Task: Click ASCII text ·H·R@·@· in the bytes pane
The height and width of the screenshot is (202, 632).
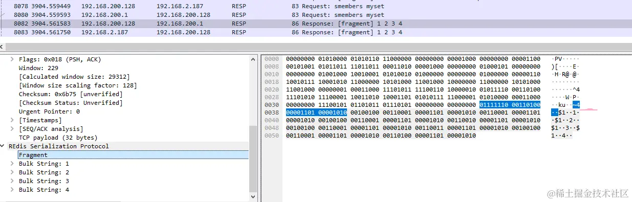Action: tap(565, 74)
